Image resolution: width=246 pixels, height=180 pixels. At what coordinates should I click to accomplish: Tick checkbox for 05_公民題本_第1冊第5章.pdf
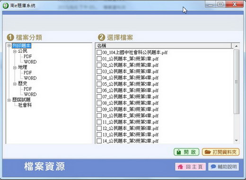pyautogui.click(x=99, y=84)
